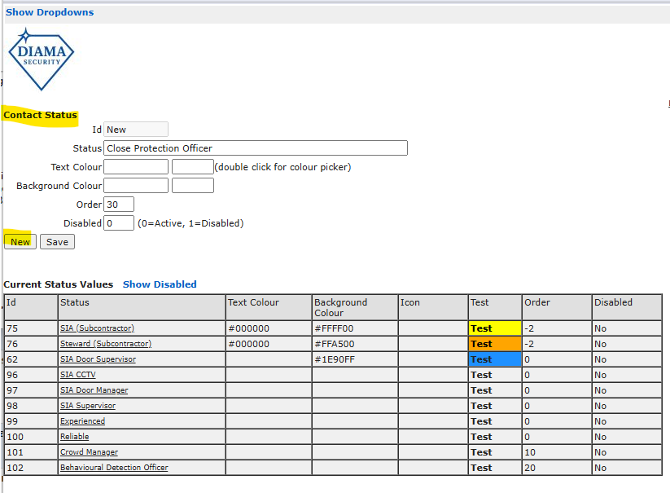
Task: Open the SIA Door Supervisor status
Action: pyautogui.click(x=98, y=359)
